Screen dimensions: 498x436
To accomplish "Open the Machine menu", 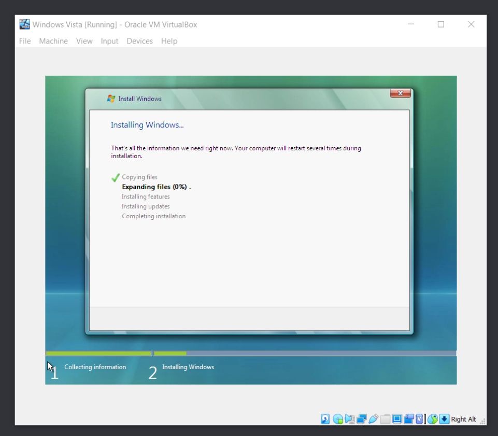I will [53, 41].
